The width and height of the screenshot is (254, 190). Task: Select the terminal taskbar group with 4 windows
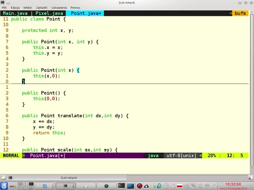click(x=65, y=186)
